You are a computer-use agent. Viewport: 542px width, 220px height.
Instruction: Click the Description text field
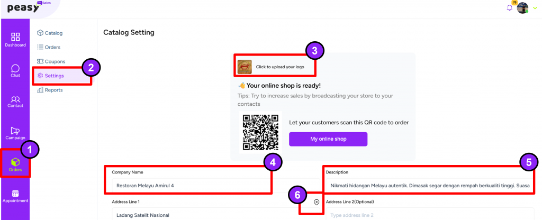click(x=430, y=186)
